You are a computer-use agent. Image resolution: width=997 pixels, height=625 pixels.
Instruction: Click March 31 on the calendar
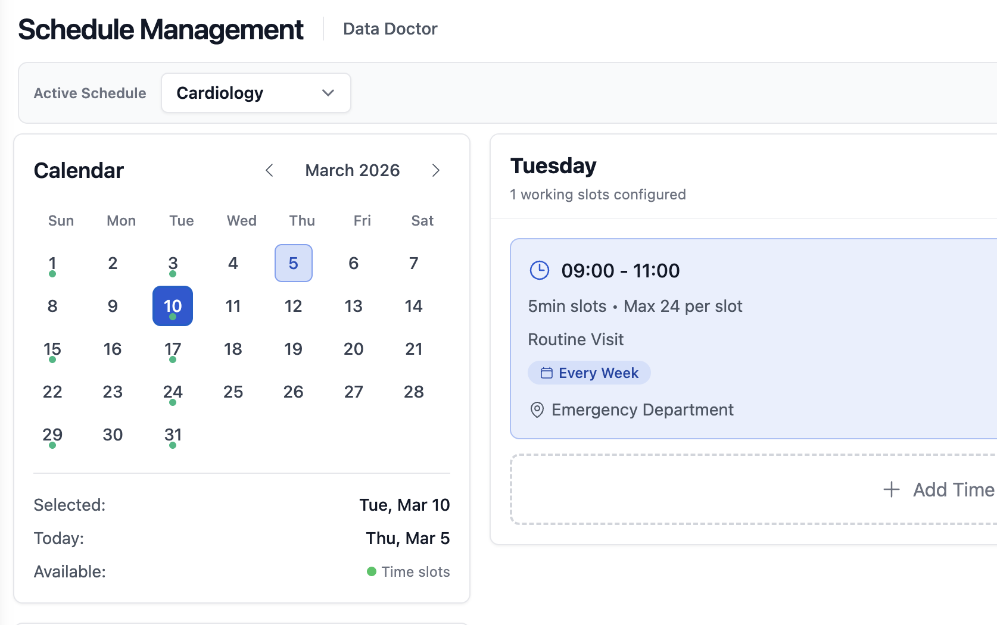(x=173, y=435)
